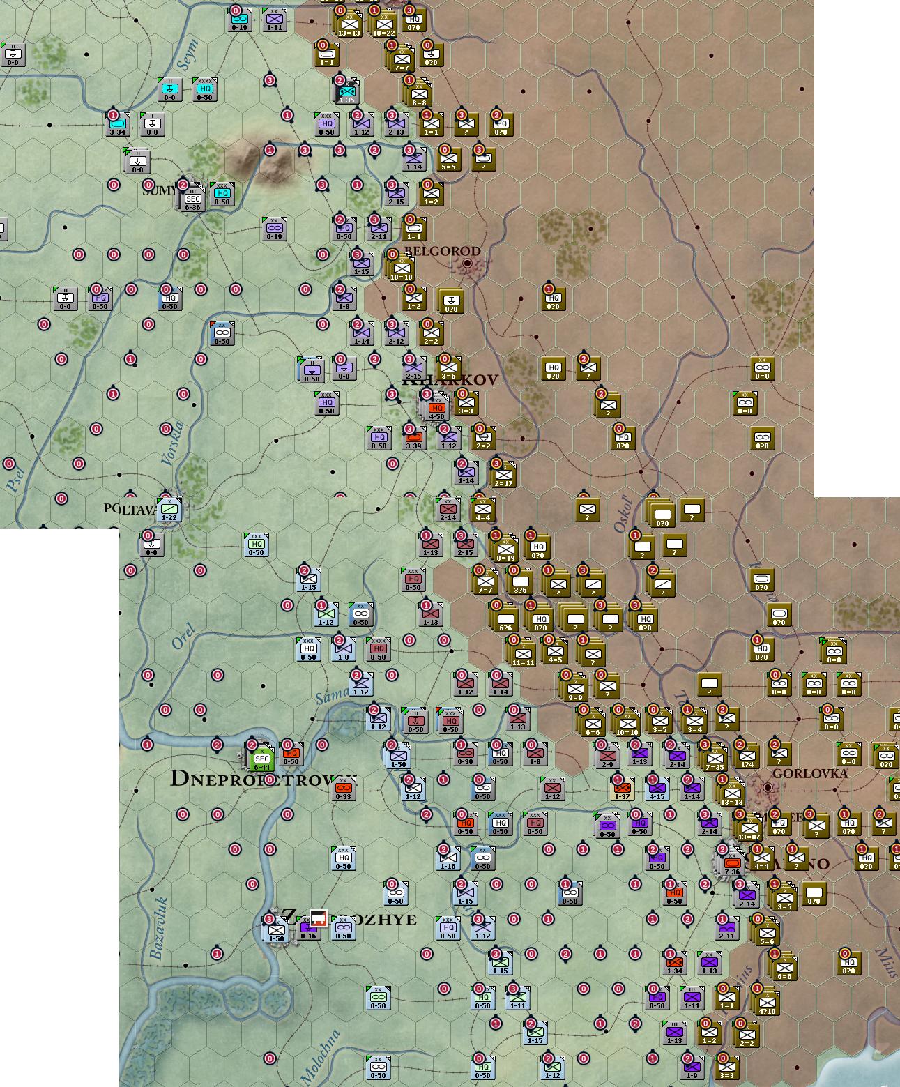Click the Gorlovka city marker
The width and height of the screenshot is (900, 1087).
coord(768,787)
